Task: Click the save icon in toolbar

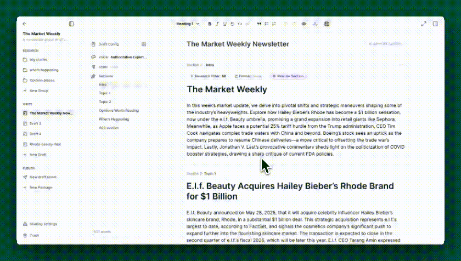Action: pyautogui.click(x=327, y=24)
